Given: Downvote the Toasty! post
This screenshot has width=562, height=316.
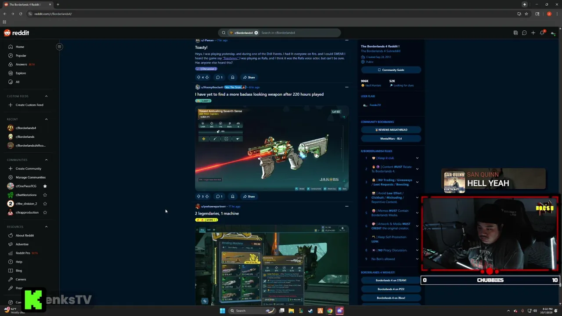Looking at the screenshot, I should [207, 77].
